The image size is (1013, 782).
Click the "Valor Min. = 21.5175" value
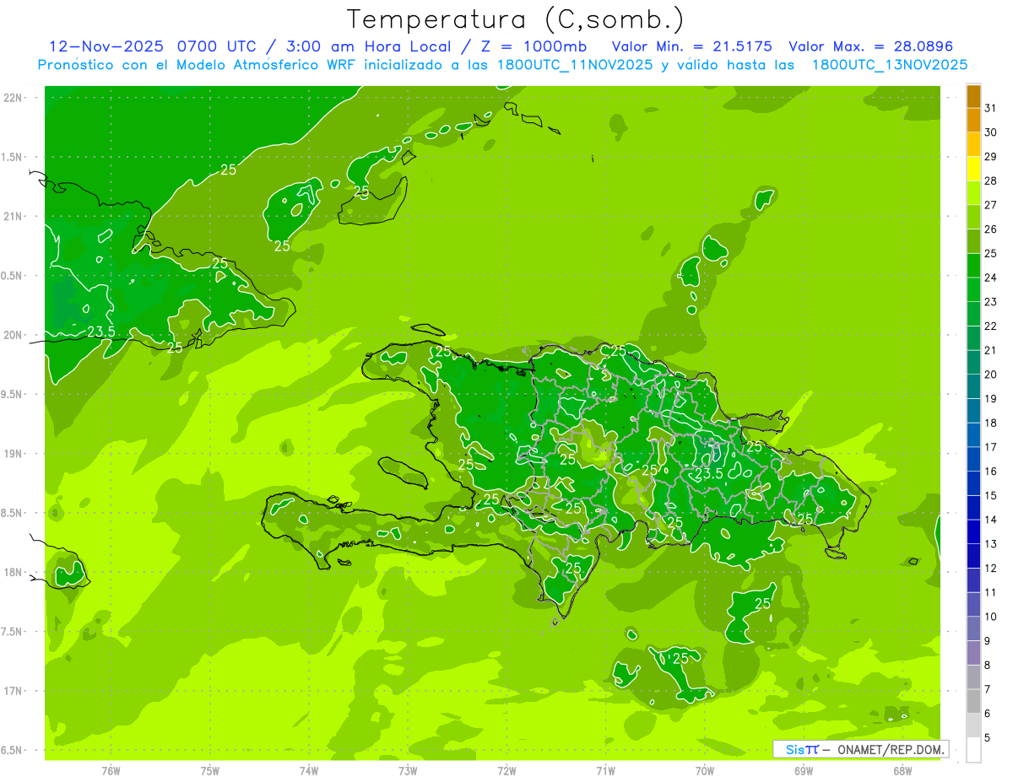click(691, 46)
